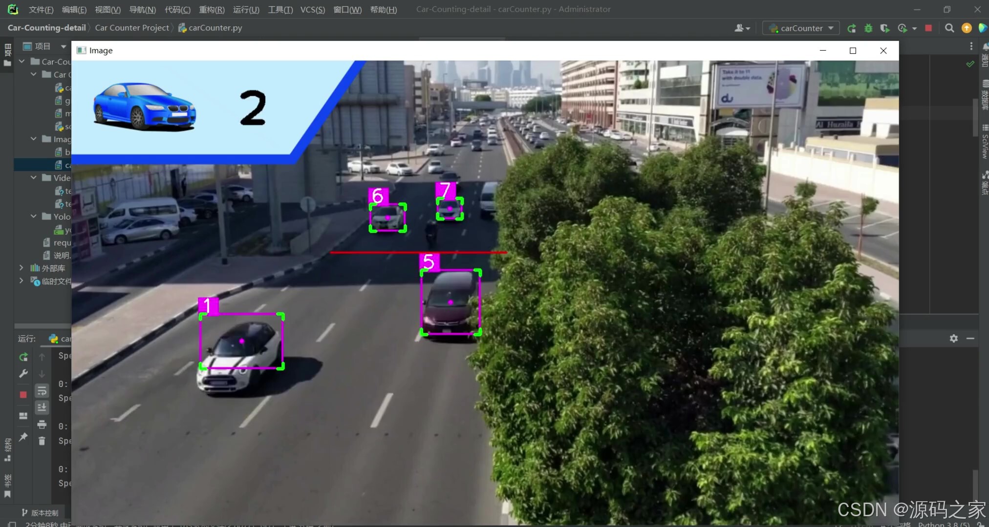
Task: Rerun carCounter from the top toolbar
Action: tap(852, 28)
